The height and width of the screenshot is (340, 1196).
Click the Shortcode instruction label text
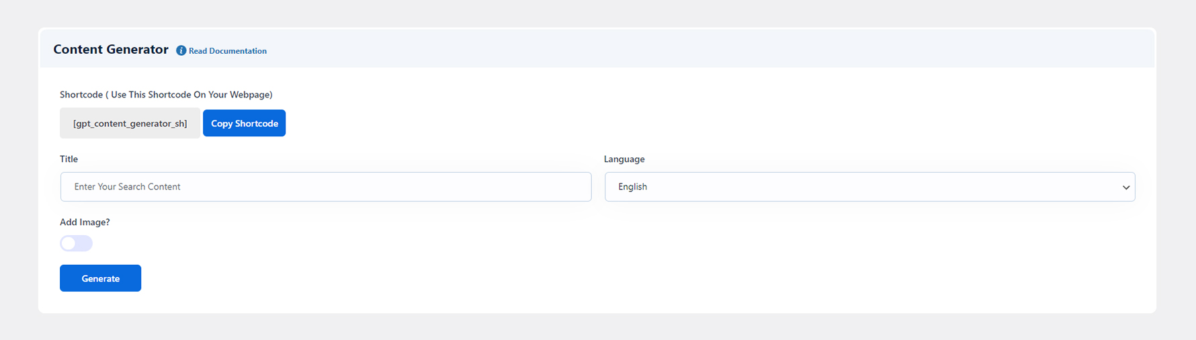pos(166,95)
